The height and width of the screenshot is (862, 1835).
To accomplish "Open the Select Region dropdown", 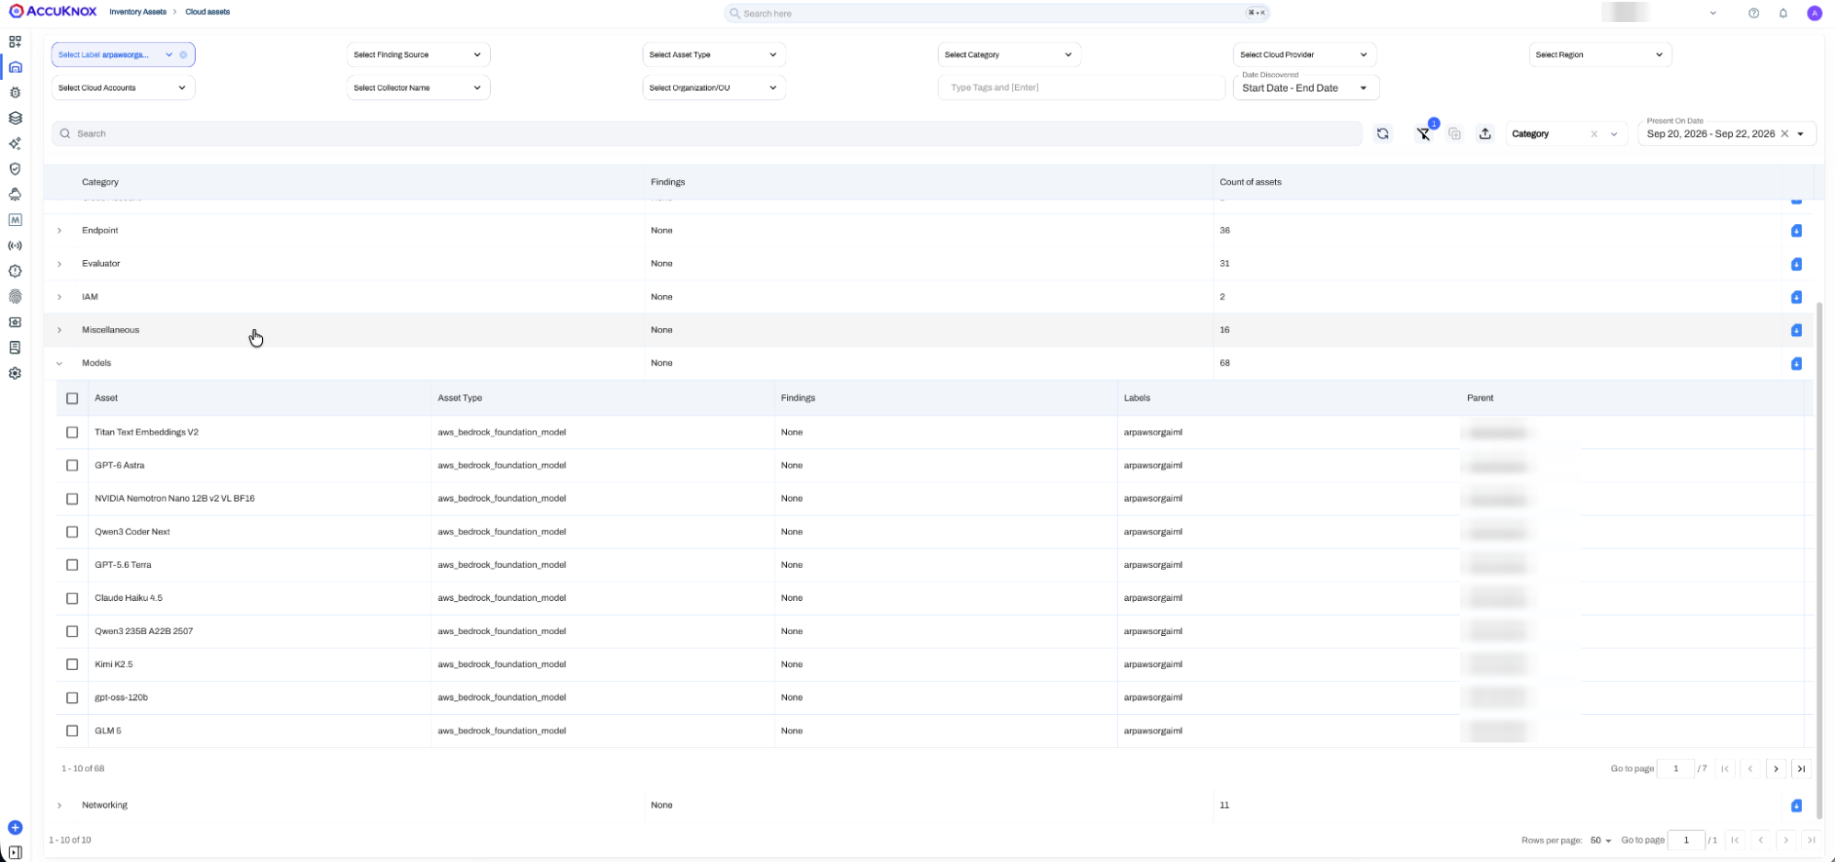I will click(x=1600, y=54).
